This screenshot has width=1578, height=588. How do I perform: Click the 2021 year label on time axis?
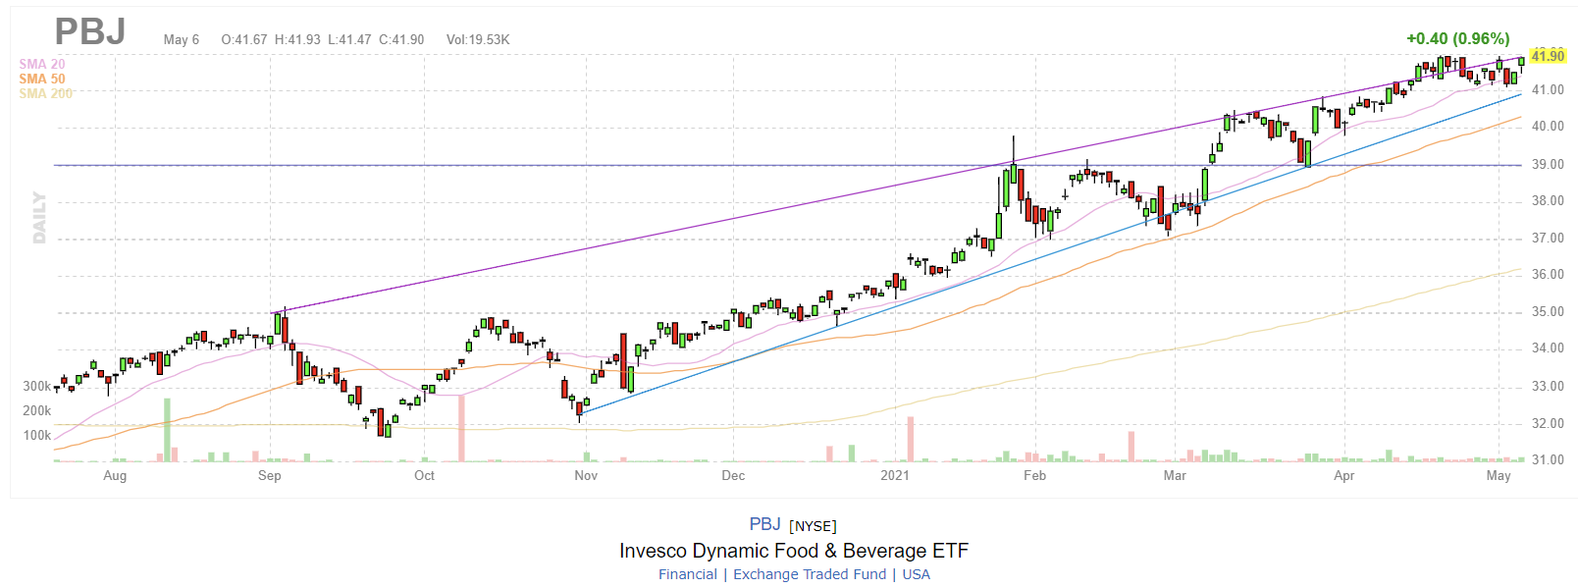(895, 475)
